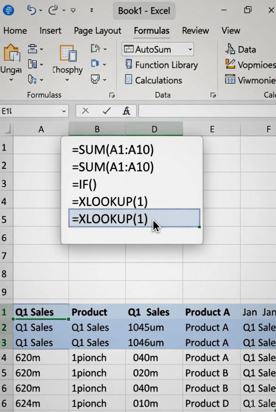This screenshot has height=412, width=276.
Task: Click the Redo arrow icon
Action: click(53, 10)
